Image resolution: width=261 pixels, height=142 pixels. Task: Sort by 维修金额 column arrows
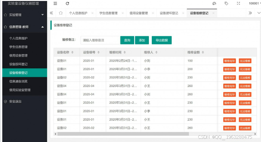[x=203, y=52]
